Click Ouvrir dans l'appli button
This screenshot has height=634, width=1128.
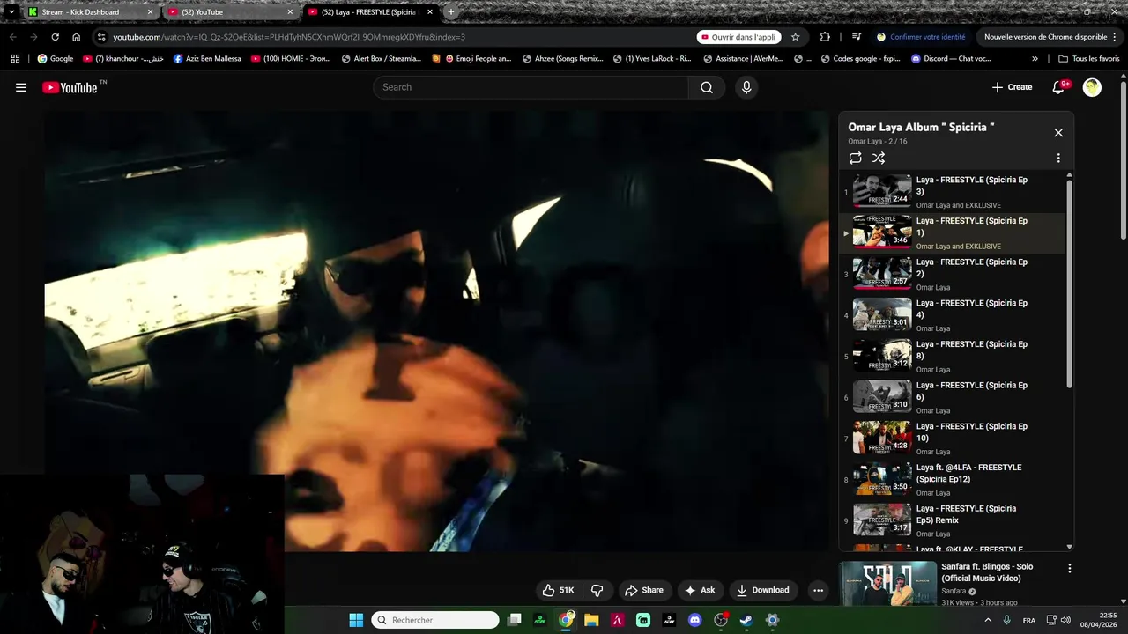click(x=738, y=37)
